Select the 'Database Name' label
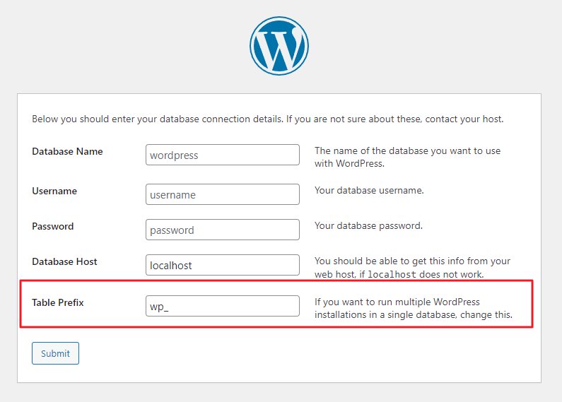 [x=67, y=152]
